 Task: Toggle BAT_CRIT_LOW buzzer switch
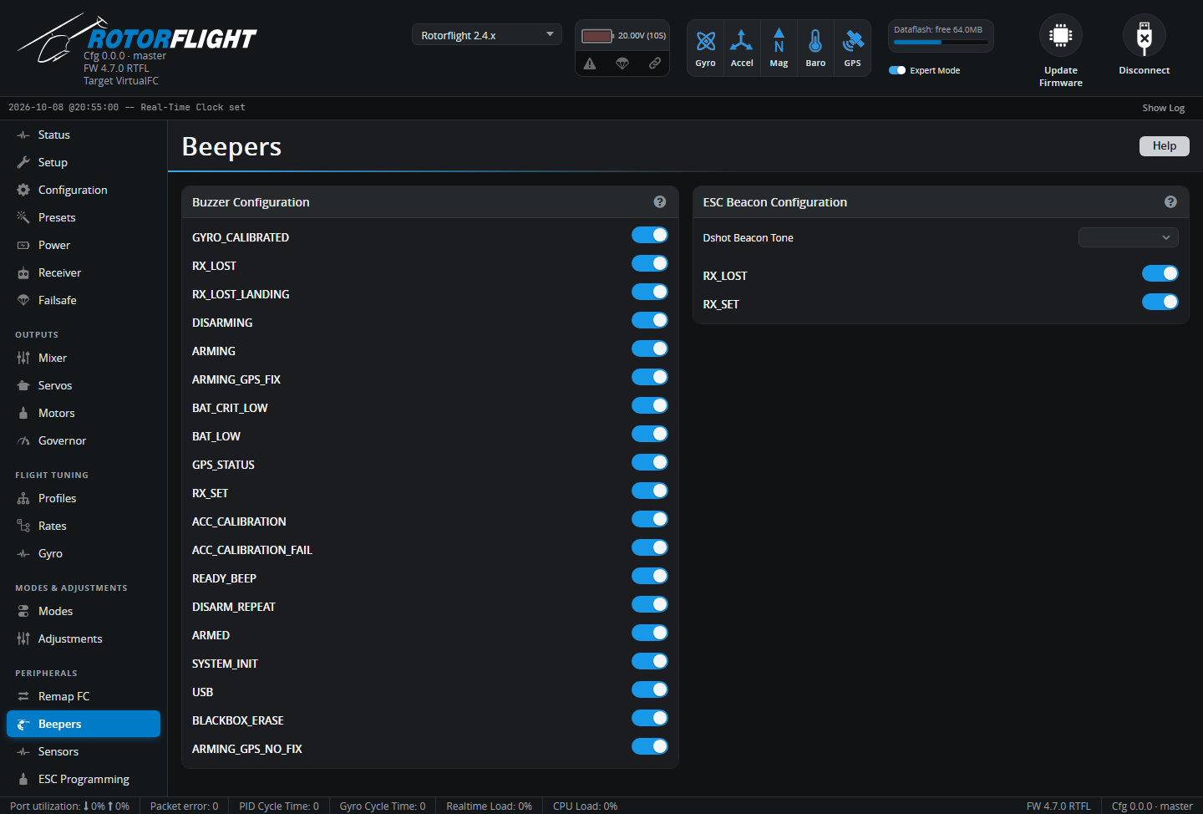pyautogui.click(x=650, y=405)
